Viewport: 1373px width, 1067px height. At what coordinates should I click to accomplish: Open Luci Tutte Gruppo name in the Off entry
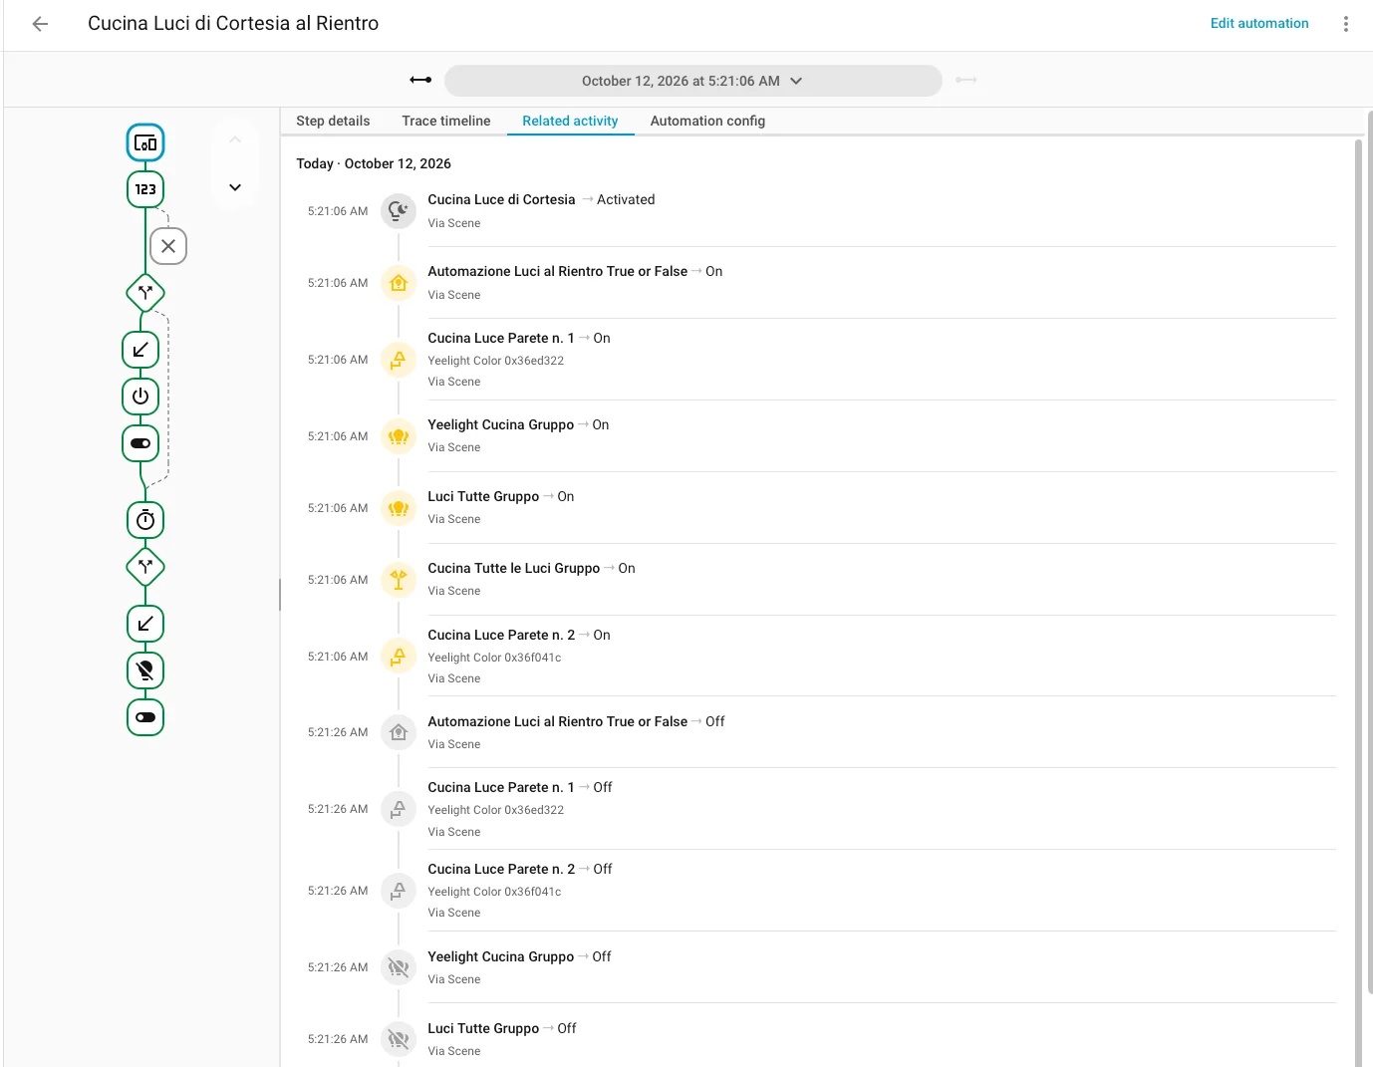pos(483,1028)
